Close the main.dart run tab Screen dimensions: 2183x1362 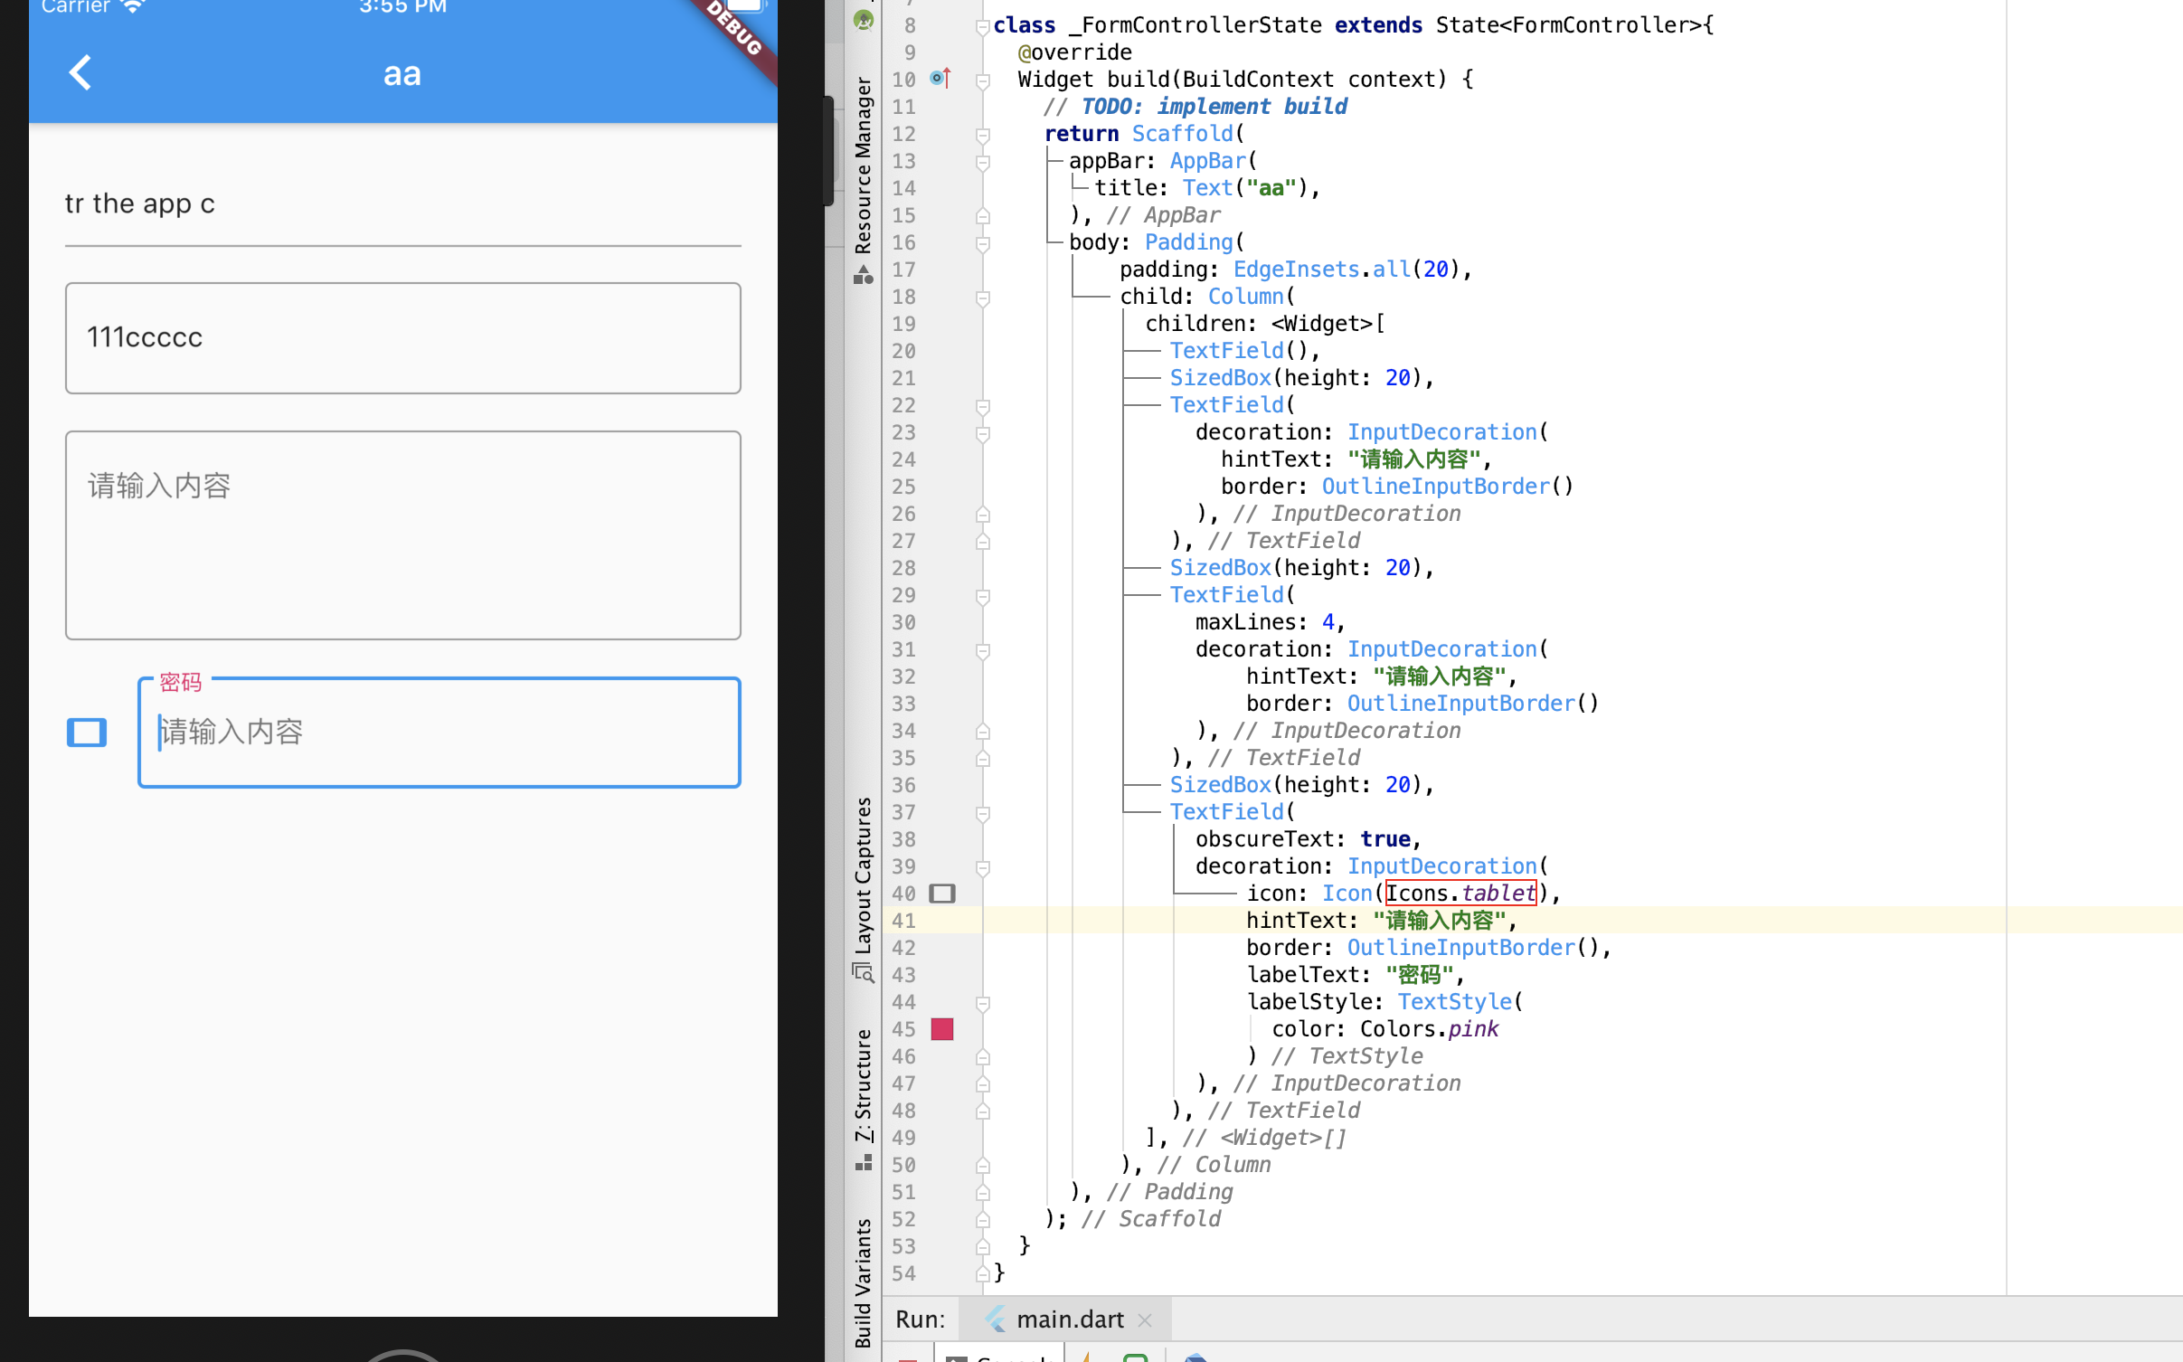coord(1145,1320)
